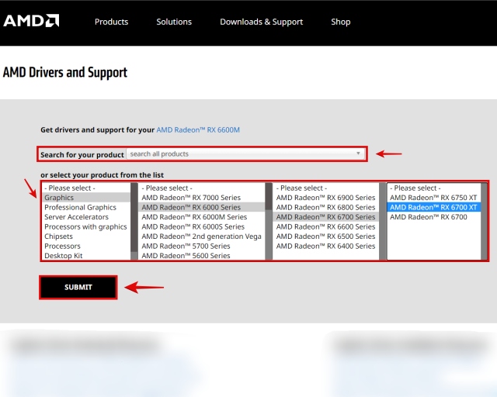Viewport: 497px width, 397px height.
Task: Pick AMD Radeon RX 6800 Series
Action: 326,207
